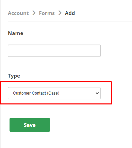Click the chevron between Forms and Add
The width and height of the screenshot is (132, 148).
(60, 13)
